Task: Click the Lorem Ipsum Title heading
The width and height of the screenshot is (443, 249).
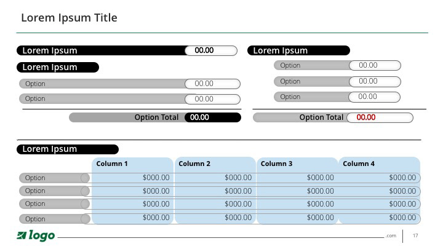Action: click(x=69, y=18)
